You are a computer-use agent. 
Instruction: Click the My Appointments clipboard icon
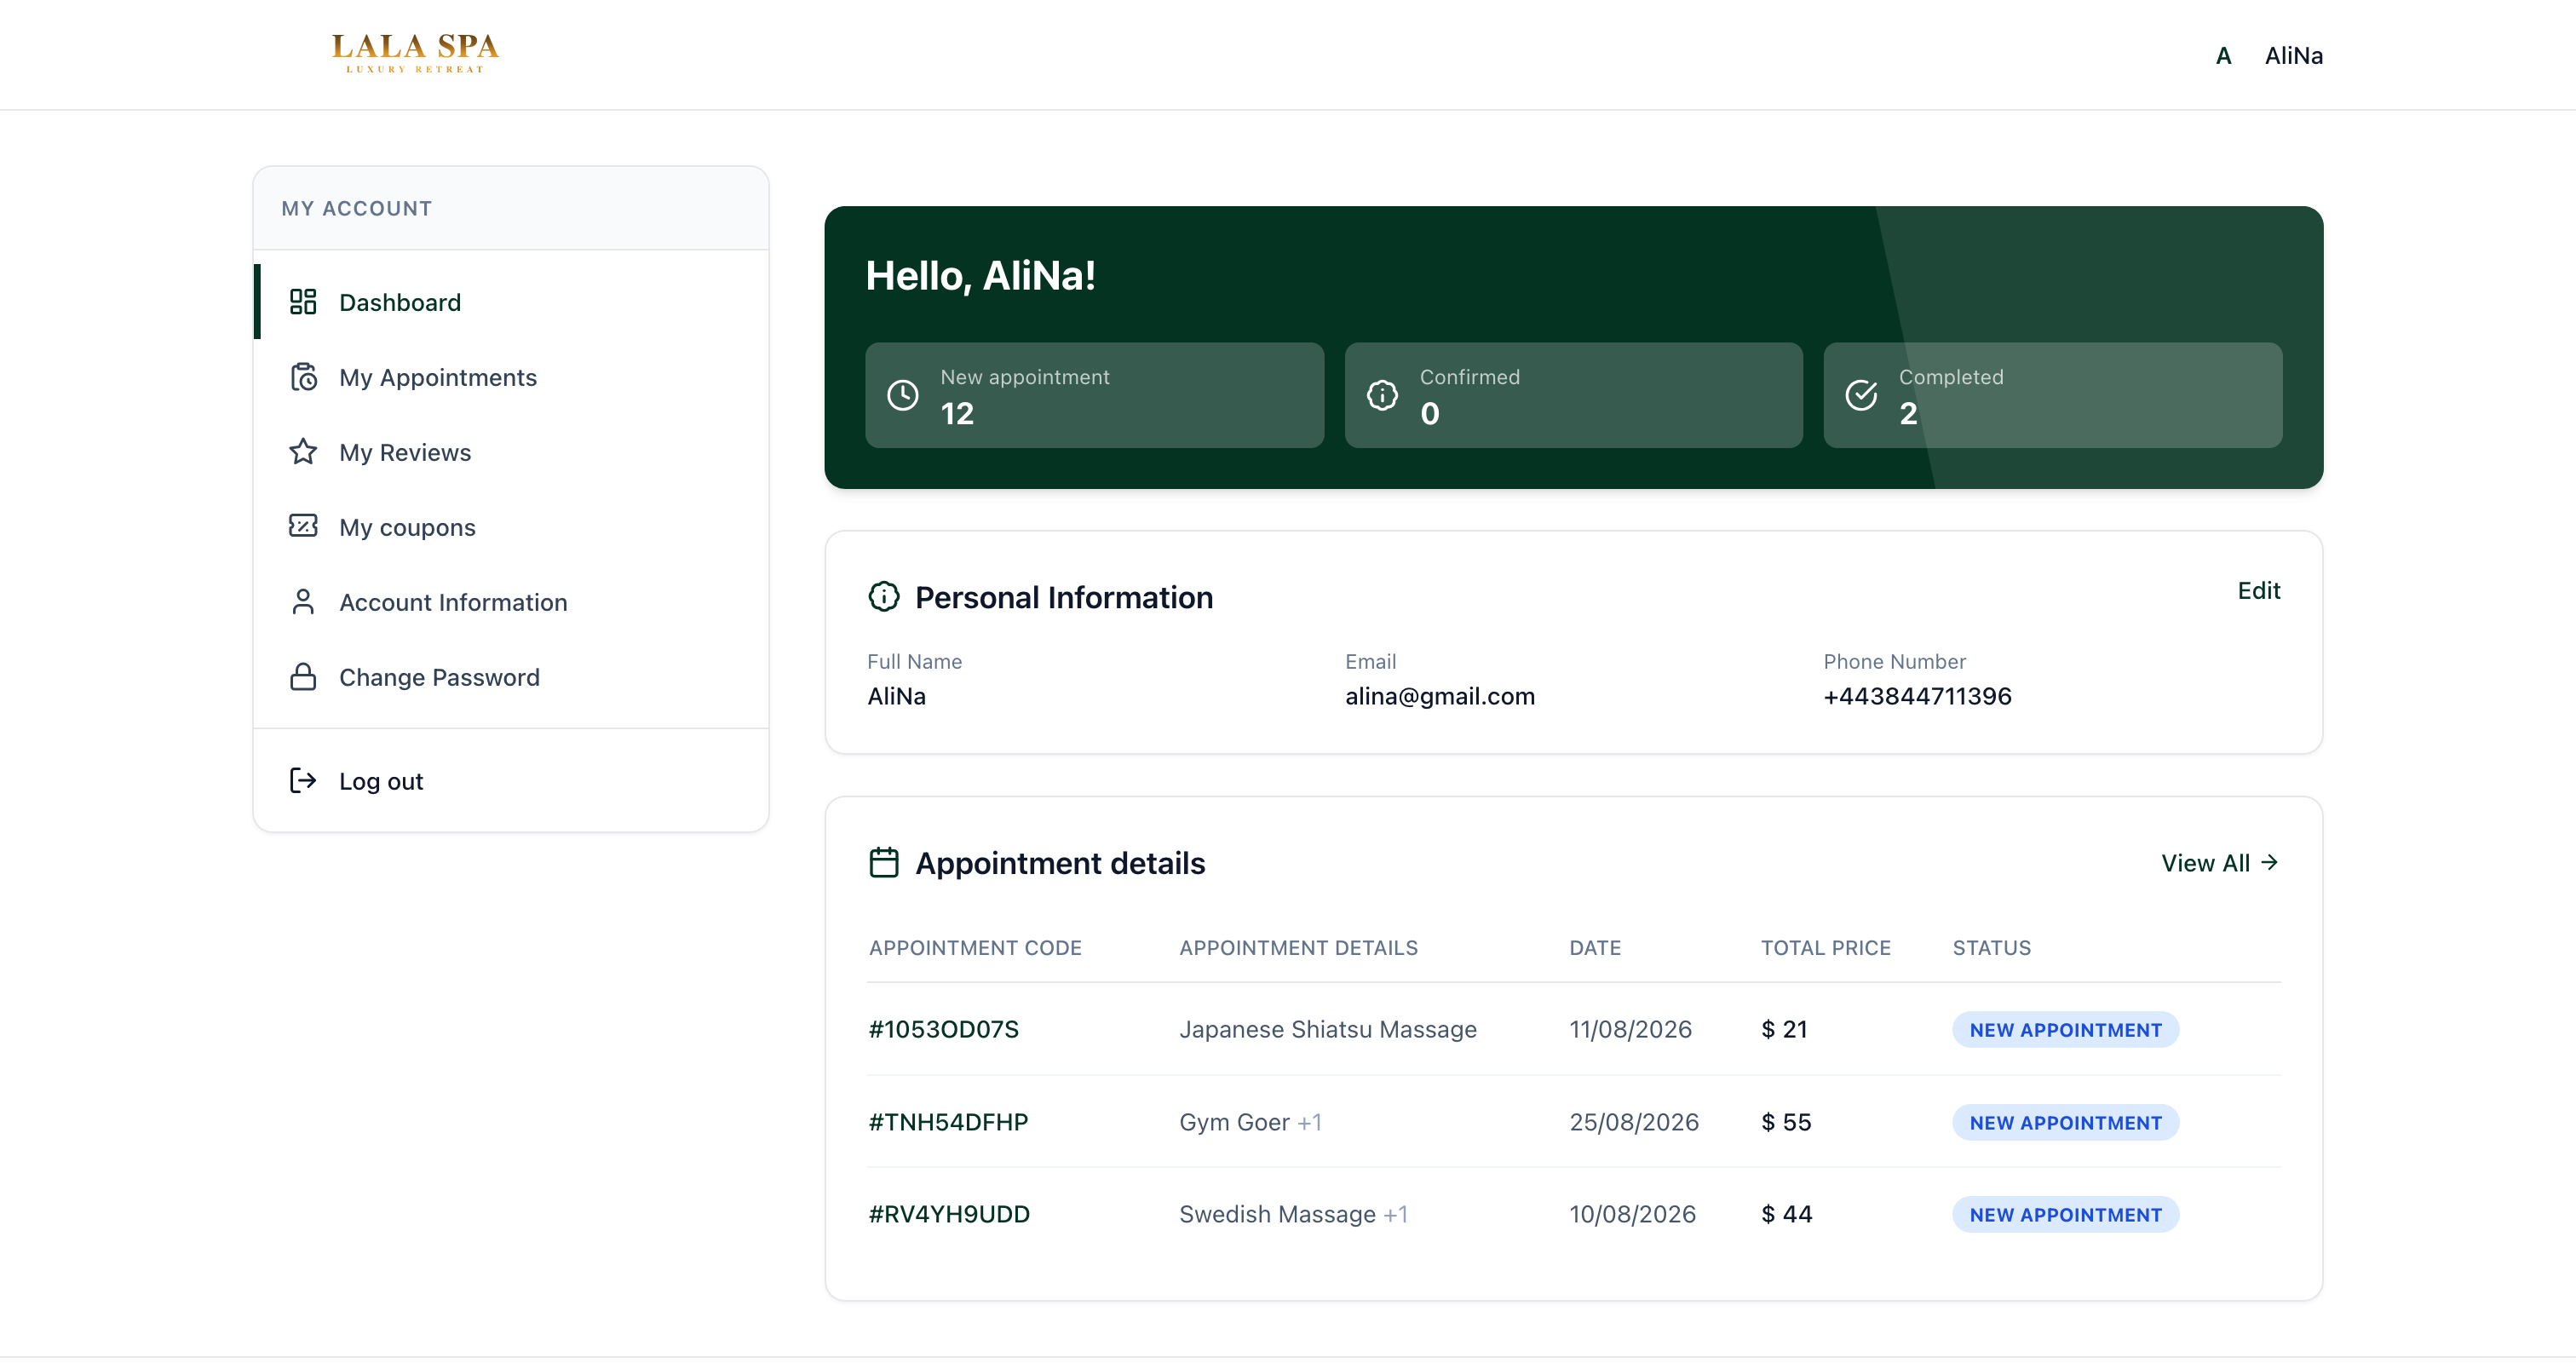(303, 377)
